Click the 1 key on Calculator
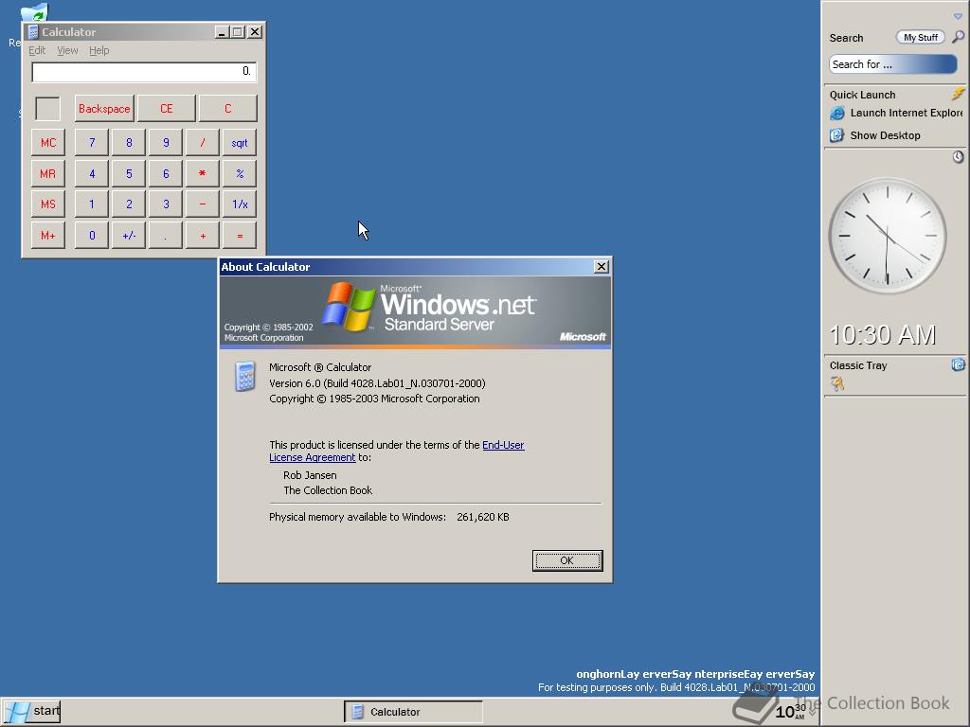The width and height of the screenshot is (970, 727). click(92, 204)
